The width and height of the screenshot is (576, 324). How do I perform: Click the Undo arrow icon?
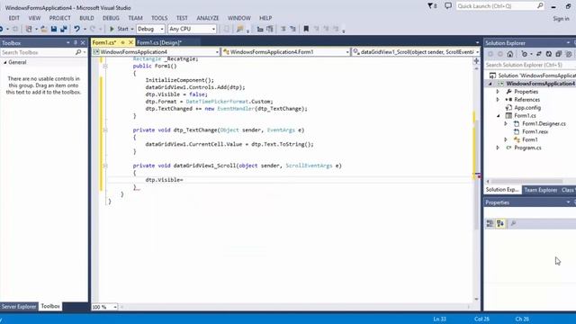tap(76, 29)
